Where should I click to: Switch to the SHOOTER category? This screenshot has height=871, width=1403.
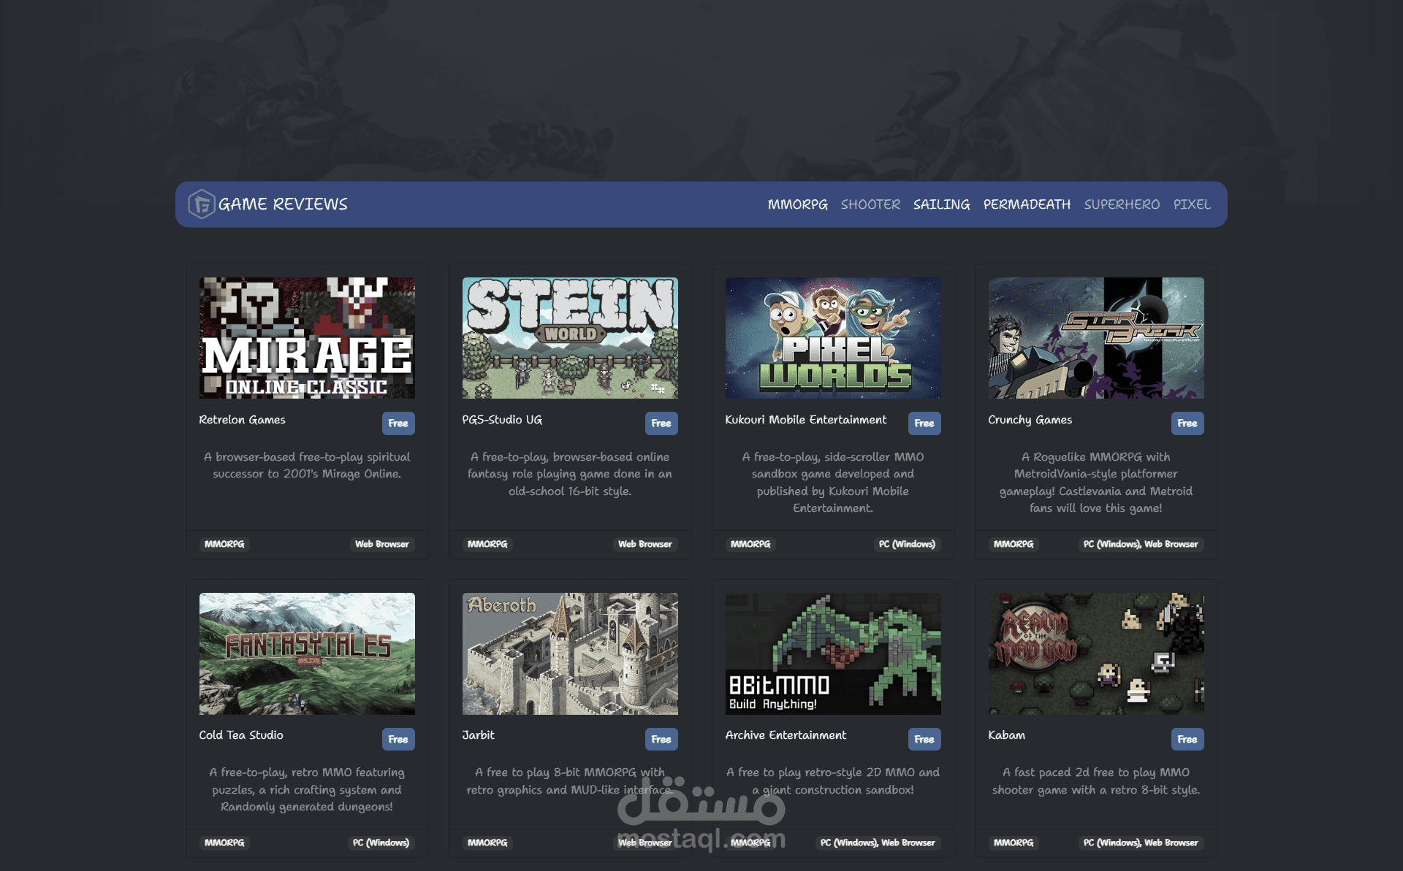tap(870, 204)
